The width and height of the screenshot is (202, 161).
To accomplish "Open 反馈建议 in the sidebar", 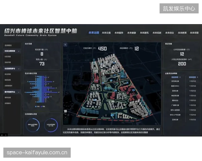I will [x=8, y=103].
